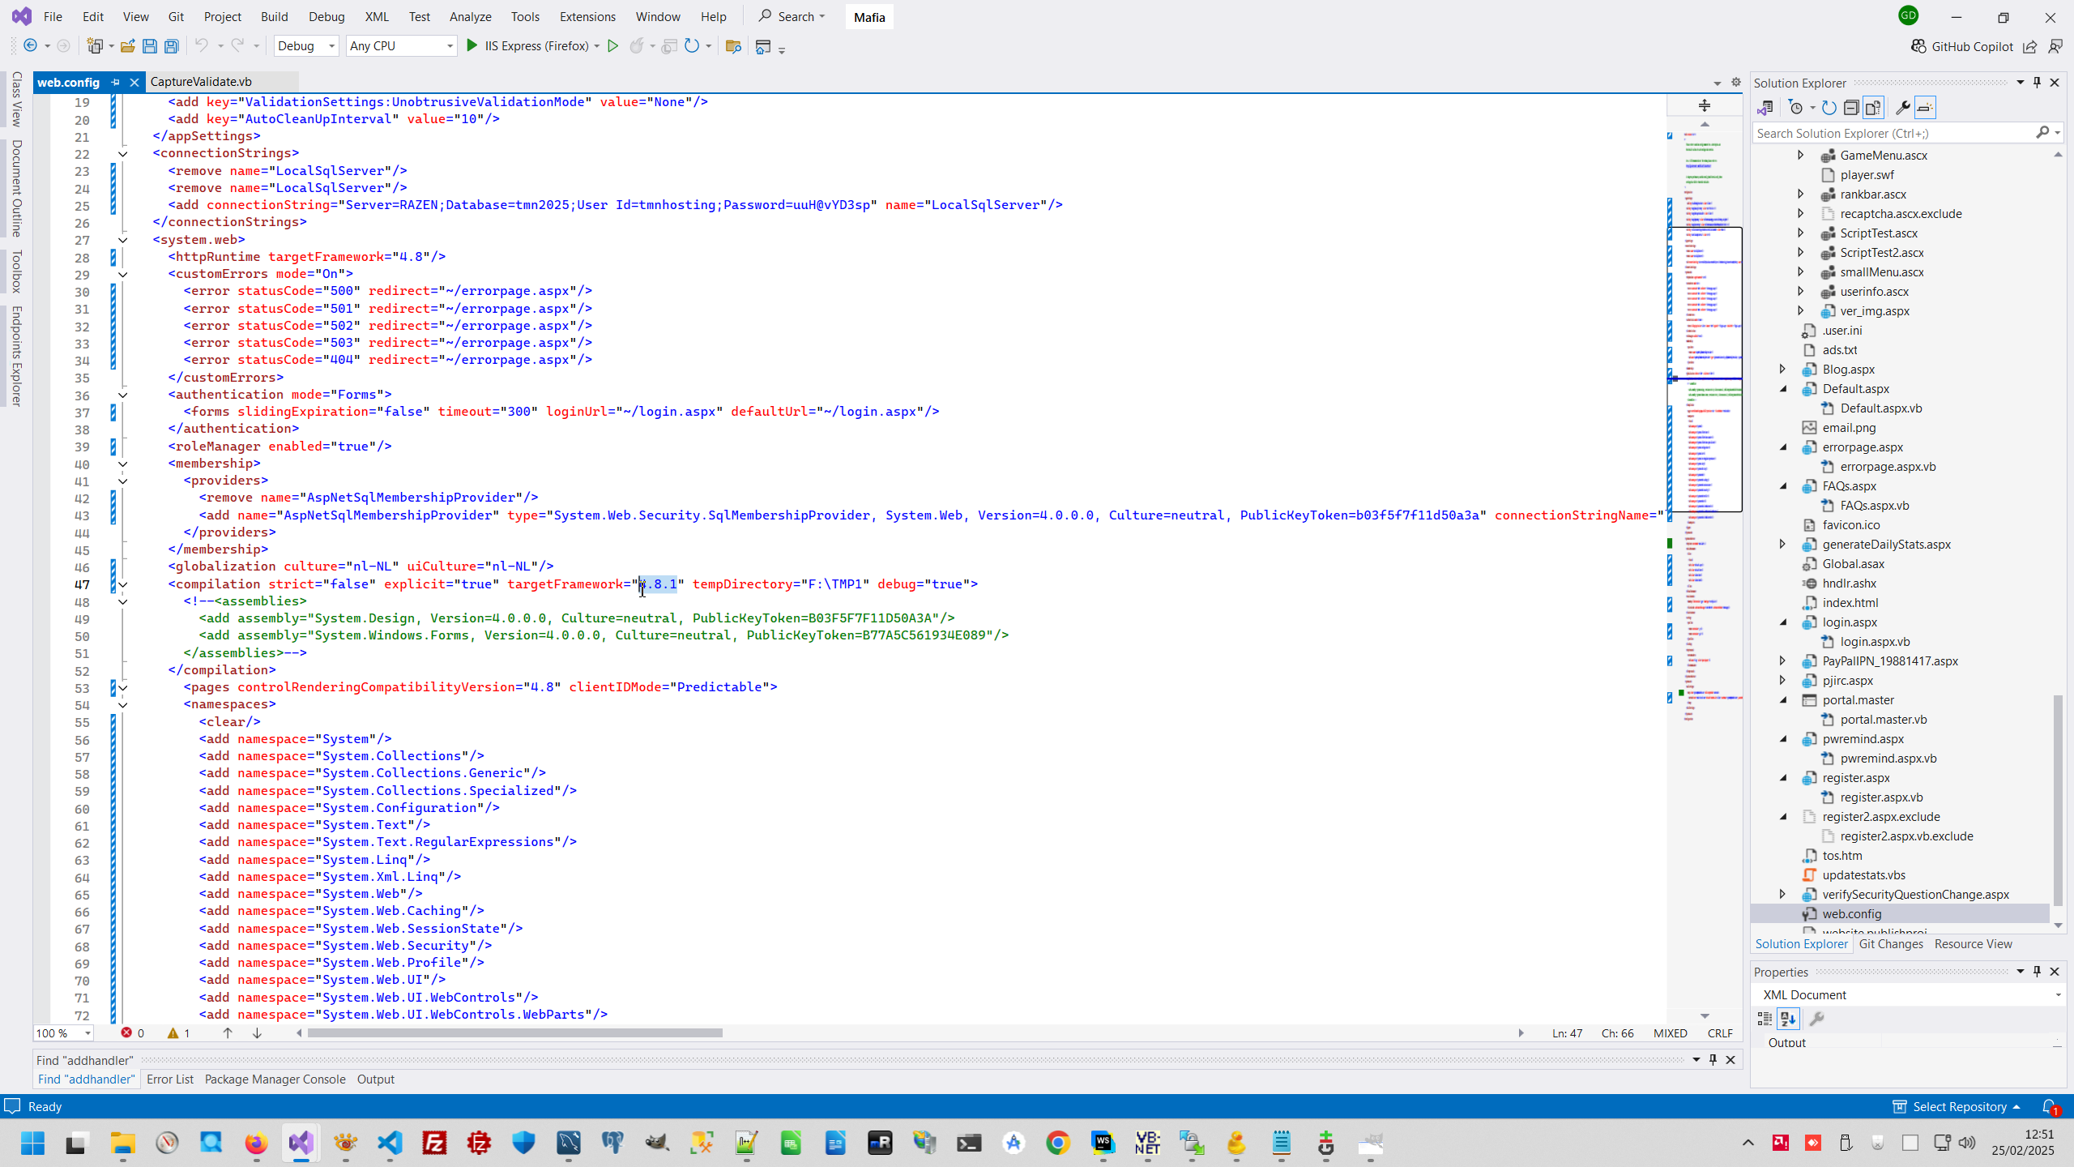Toggle the alphabetical sort button in Properties
2074x1167 pixels.
point(1788,1019)
